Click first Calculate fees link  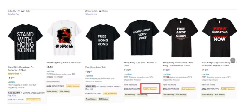click(x=14, y=14)
